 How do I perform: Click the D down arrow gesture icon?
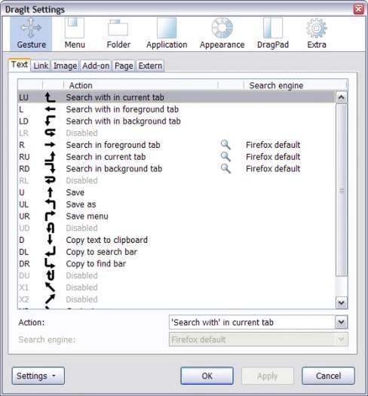(50, 240)
